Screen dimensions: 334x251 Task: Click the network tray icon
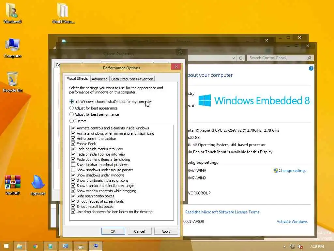tap(293, 246)
